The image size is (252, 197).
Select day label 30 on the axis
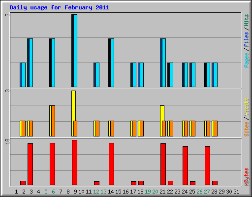tap(229, 192)
